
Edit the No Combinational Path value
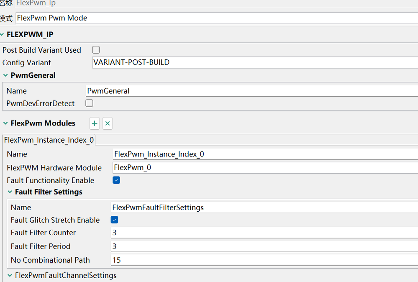[264, 260]
